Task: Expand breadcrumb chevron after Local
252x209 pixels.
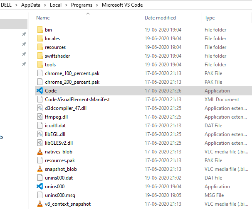Action: pyautogui.click(x=66, y=5)
